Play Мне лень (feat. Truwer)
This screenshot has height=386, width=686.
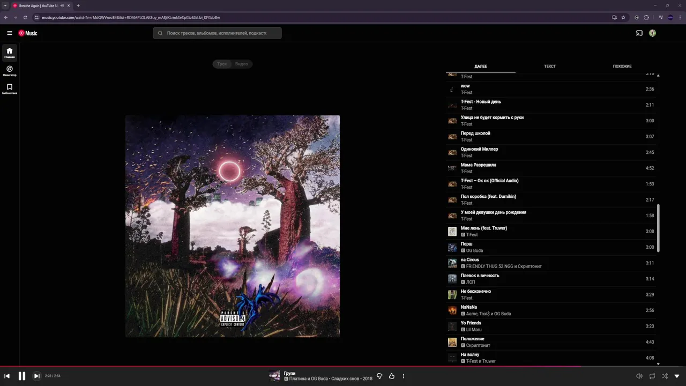pyautogui.click(x=551, y=232)
